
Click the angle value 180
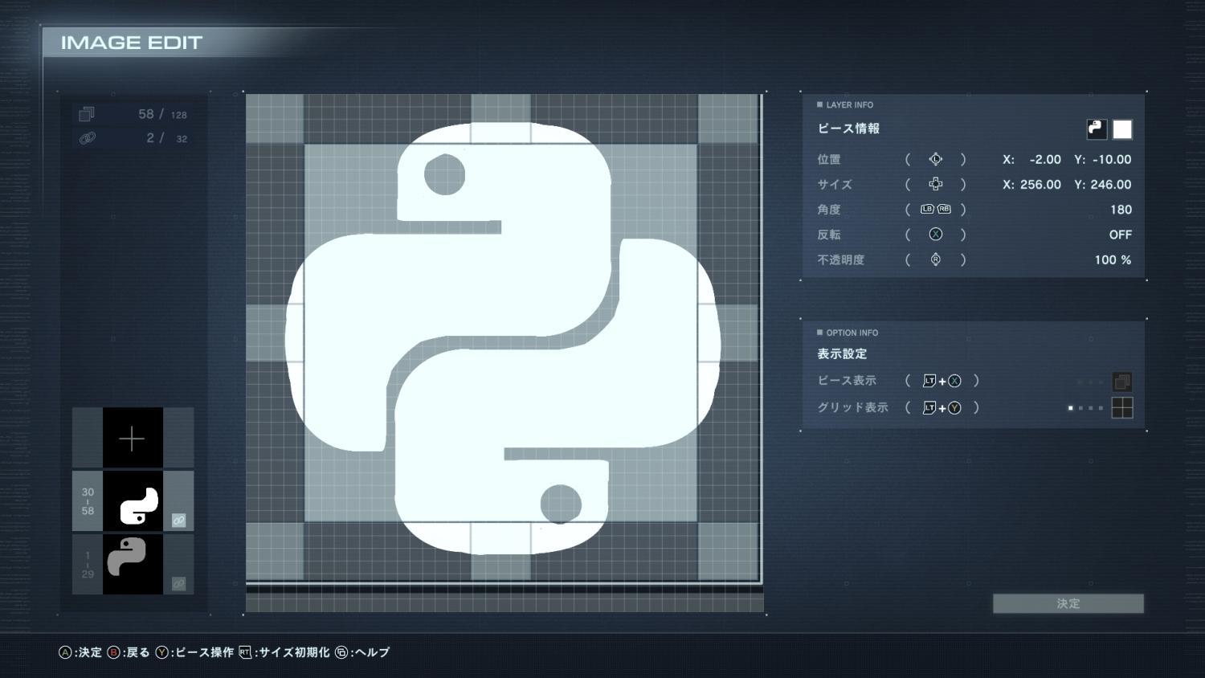pos(1121,209)
